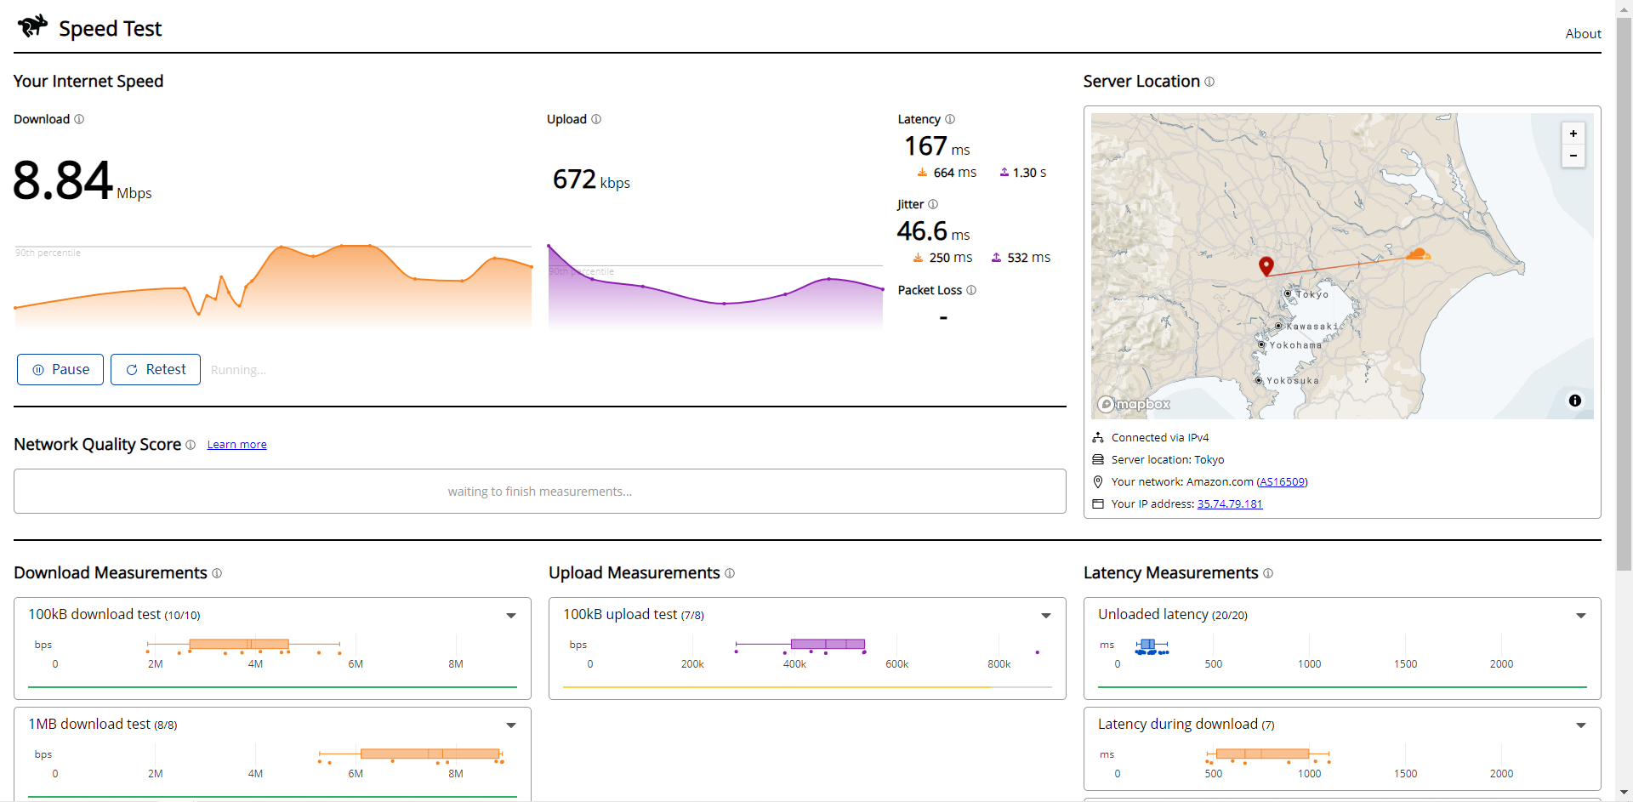The image size is (1633, 802).
Task: Zoom out on the server map
Action: tap(1573, 156)
